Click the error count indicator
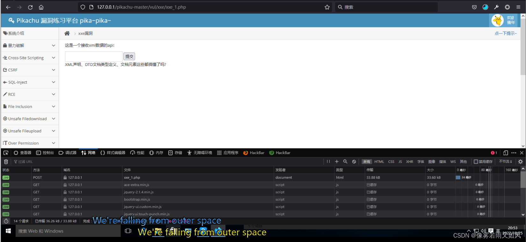The width and height of the screenshot is (526, 242). pyautogui.click(x=494, y=153)
